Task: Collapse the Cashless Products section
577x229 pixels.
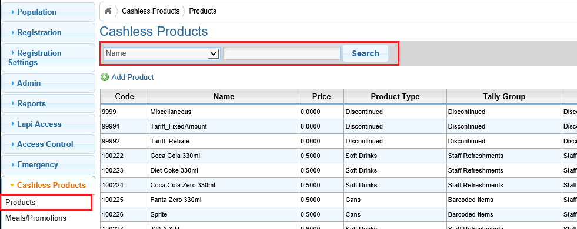Action: (x=48, y=186)
